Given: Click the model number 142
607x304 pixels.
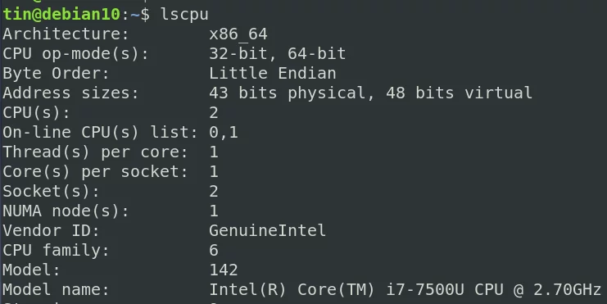Looking at the screenshot, I should tap(224, 270).
